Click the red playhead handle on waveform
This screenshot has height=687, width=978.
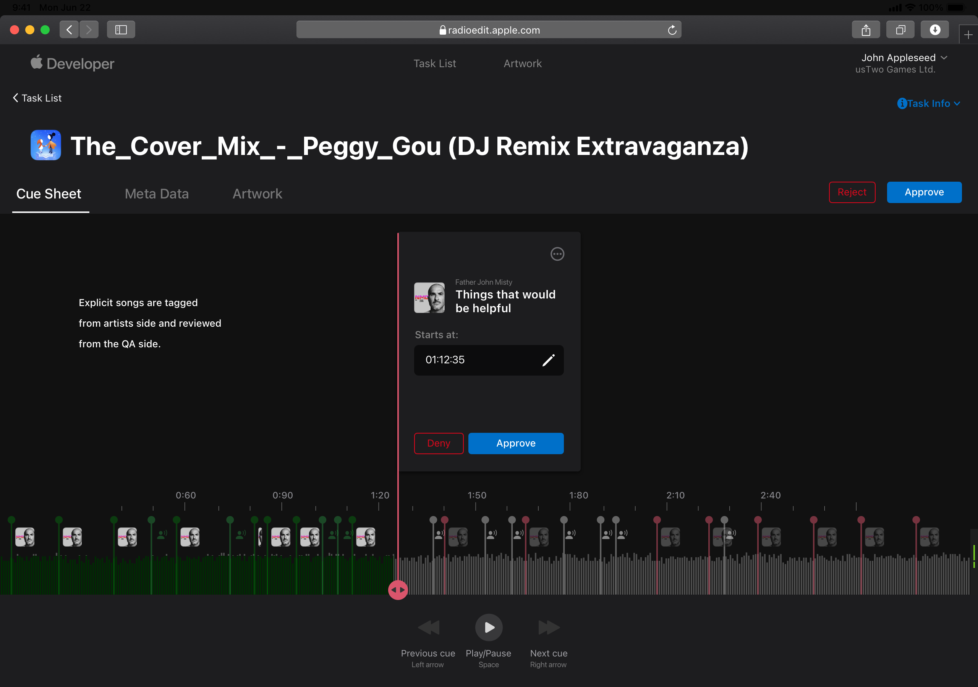398,590
